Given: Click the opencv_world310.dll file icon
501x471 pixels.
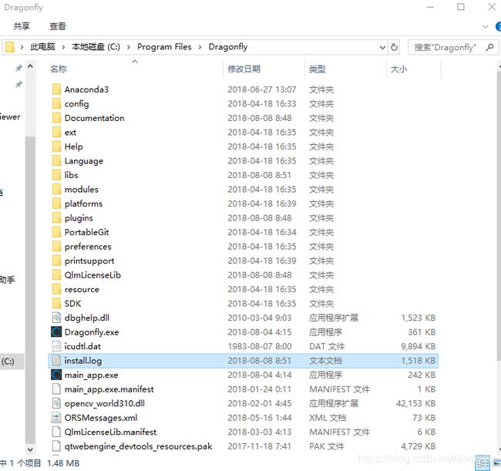Looking at the screenshot, I should pos(56,403).
